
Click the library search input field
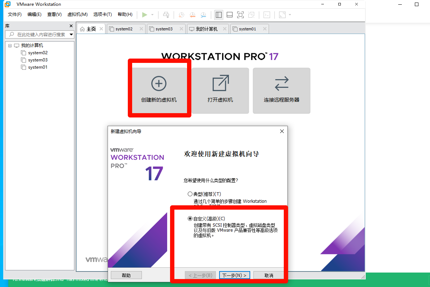tap(40, 35)
